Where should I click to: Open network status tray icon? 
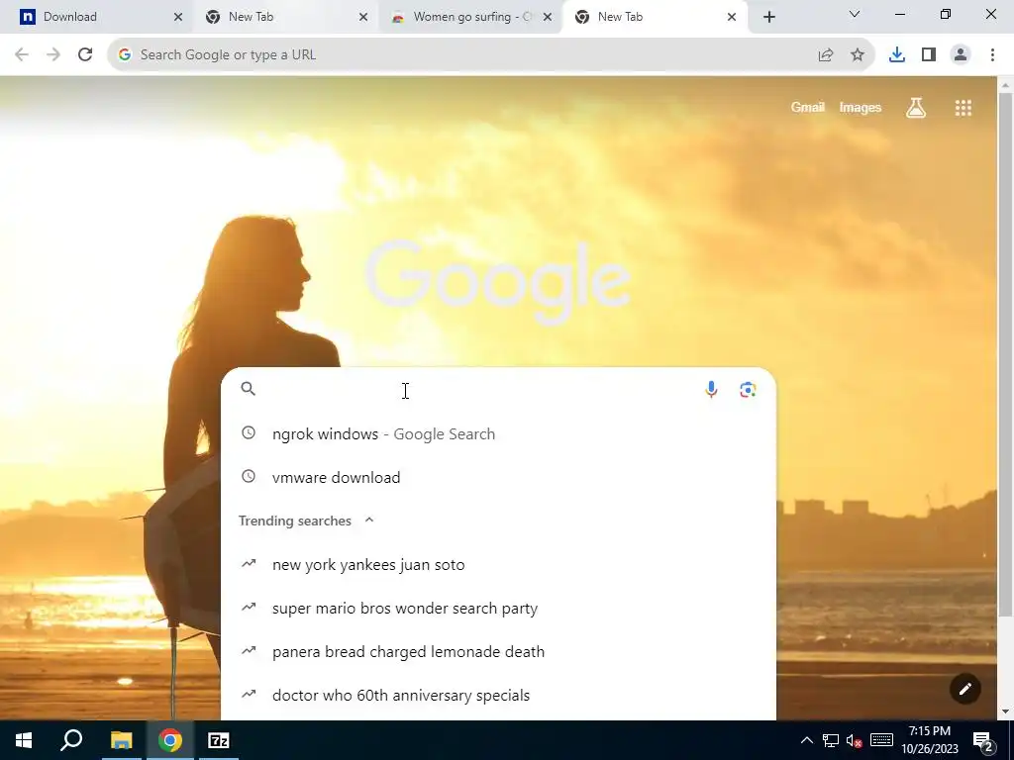831,740
